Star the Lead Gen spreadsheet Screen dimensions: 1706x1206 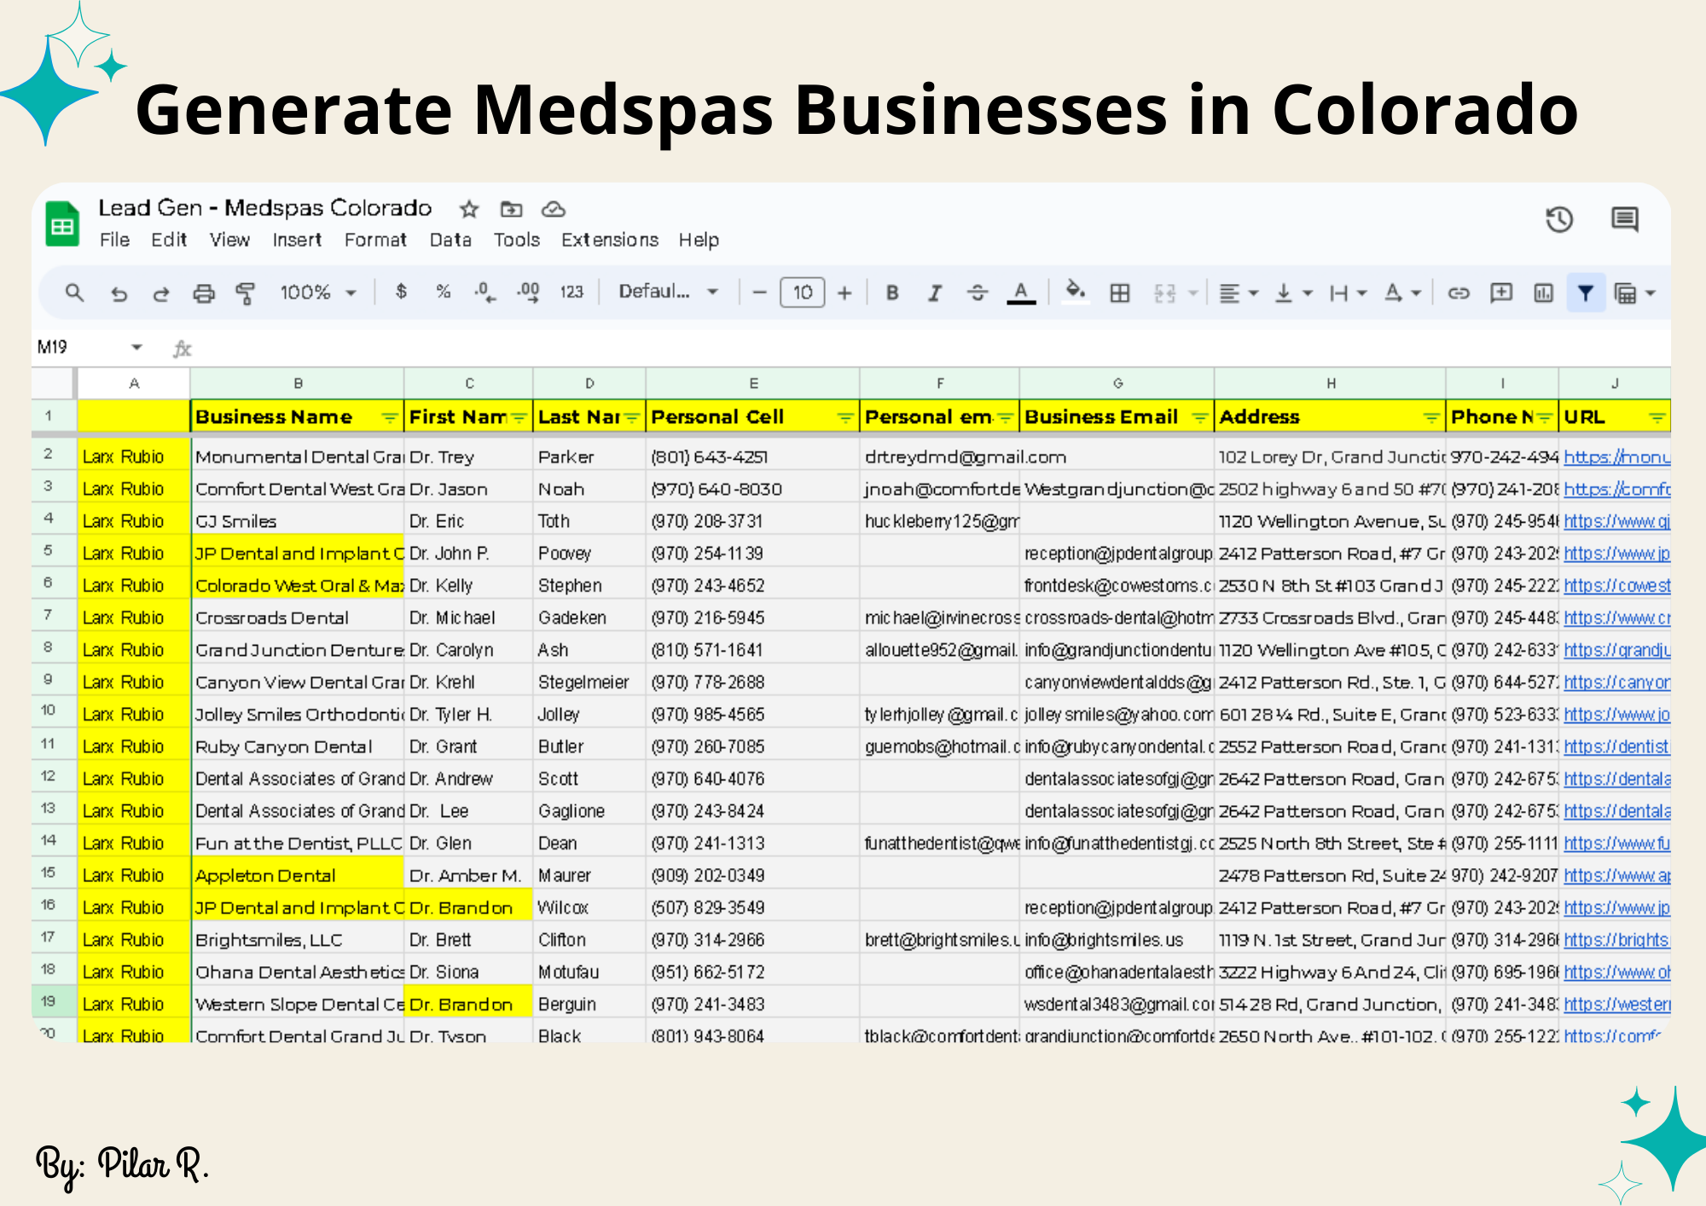pyautogui.click(x=469, y=209)
